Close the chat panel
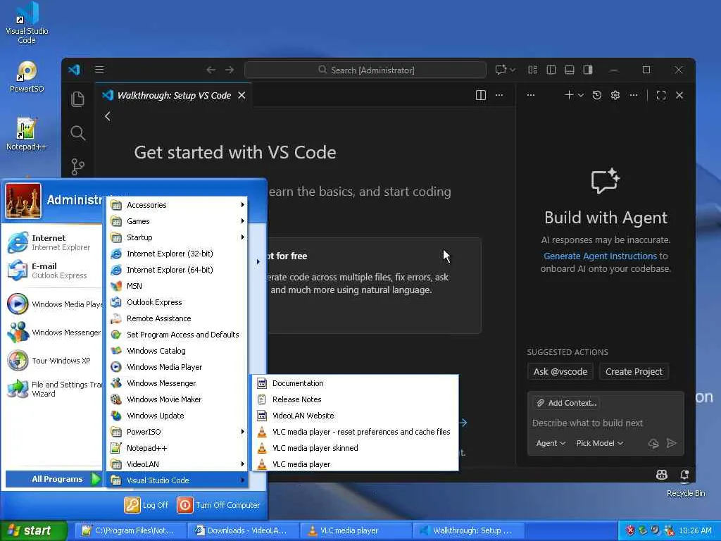The height and width of the screenshot is (541, 721). coord(679,95)
